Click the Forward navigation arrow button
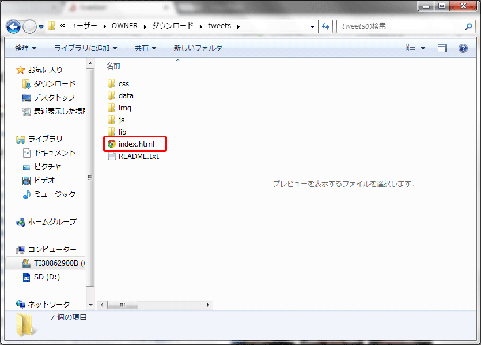481x345 pixels. pos(30,26)
